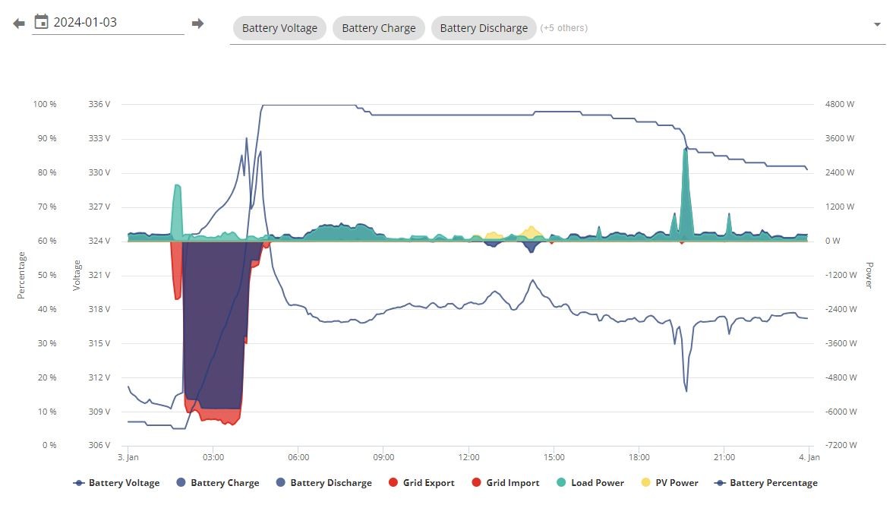Click the (+5 others) series indicator

[x=564, y=28]
